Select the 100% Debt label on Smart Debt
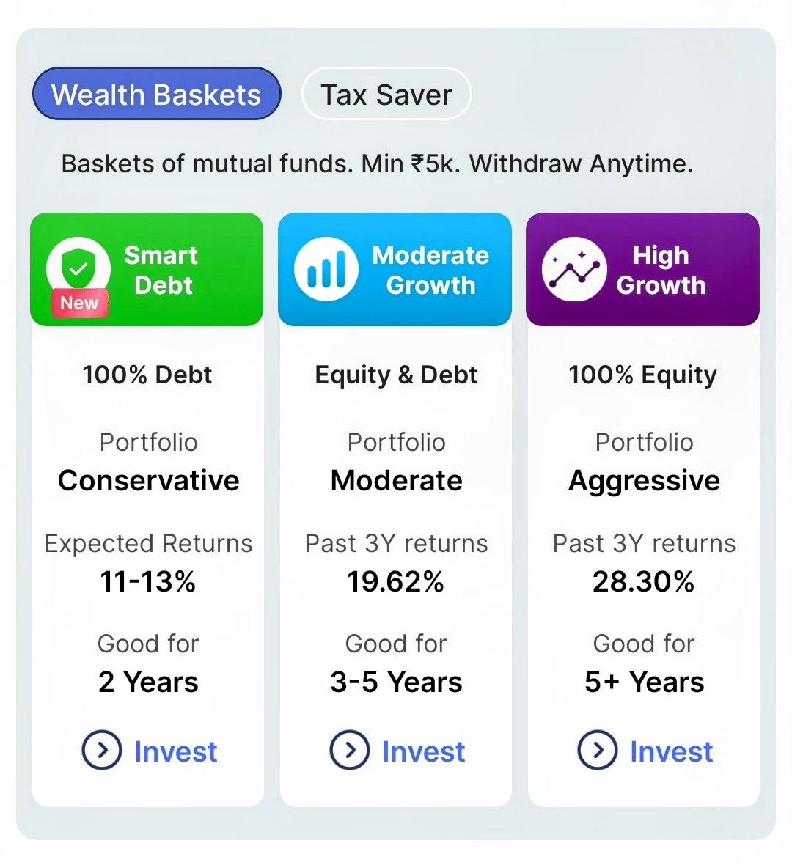The image size is (792, 865). (x=147, y=375)
